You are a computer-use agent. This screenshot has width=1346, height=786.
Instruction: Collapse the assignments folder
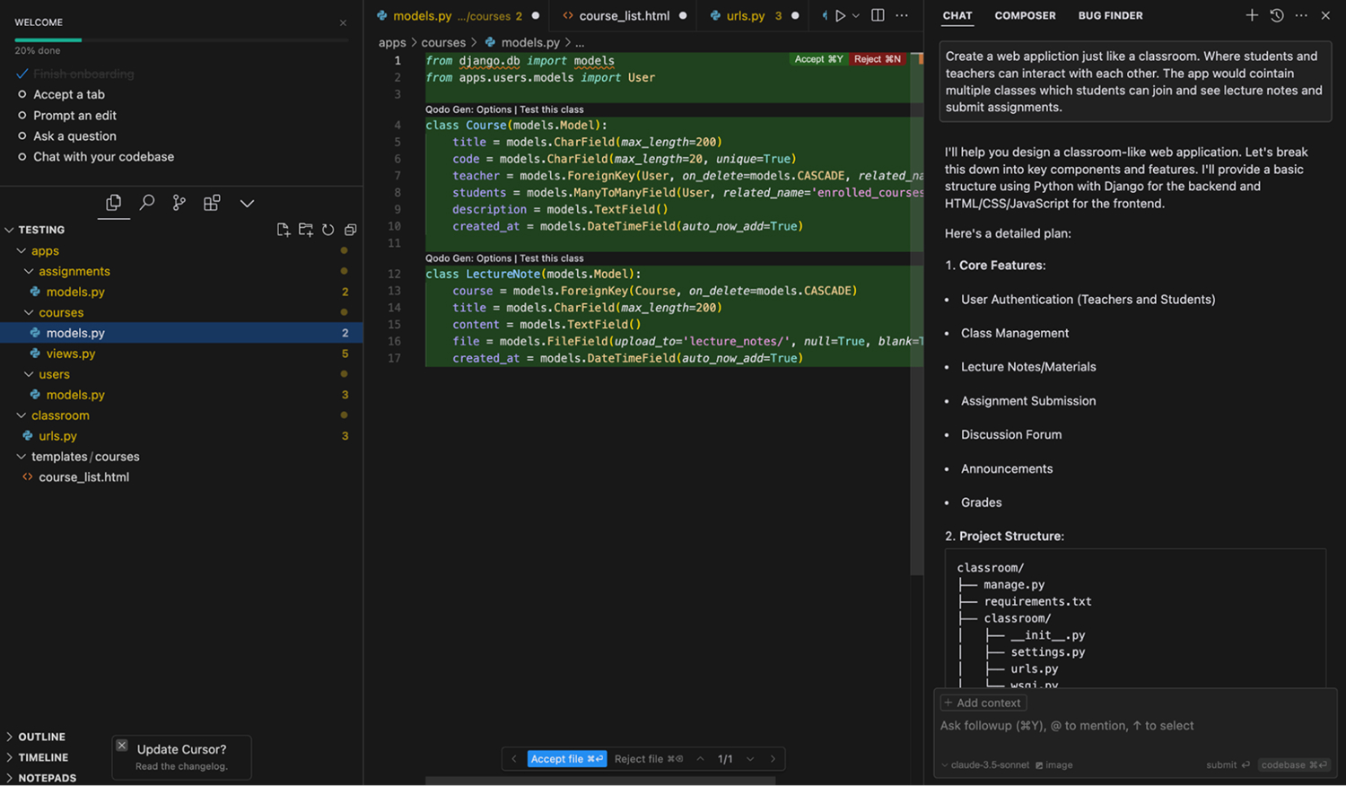tap(29, 271)
